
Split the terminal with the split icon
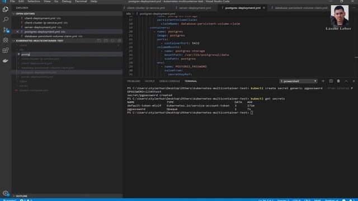click(331, 81)
